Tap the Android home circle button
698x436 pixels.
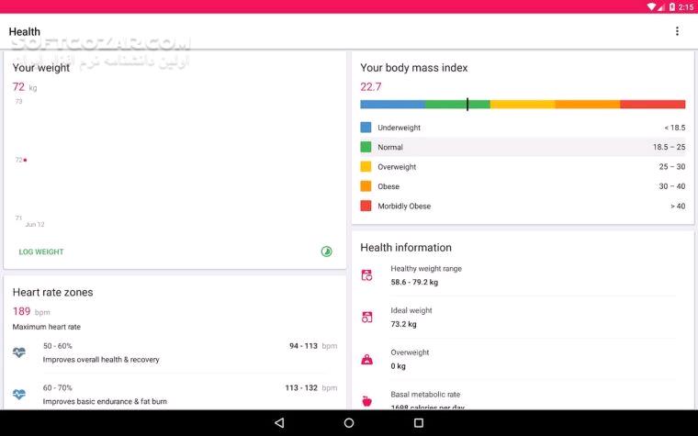click(x=349, y=422)
